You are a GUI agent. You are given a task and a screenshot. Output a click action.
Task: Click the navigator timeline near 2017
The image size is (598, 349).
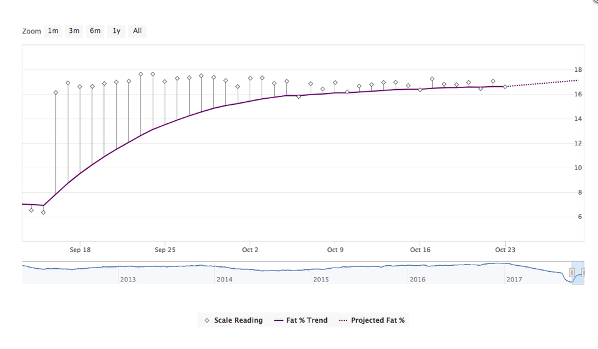tap(514, 280)
